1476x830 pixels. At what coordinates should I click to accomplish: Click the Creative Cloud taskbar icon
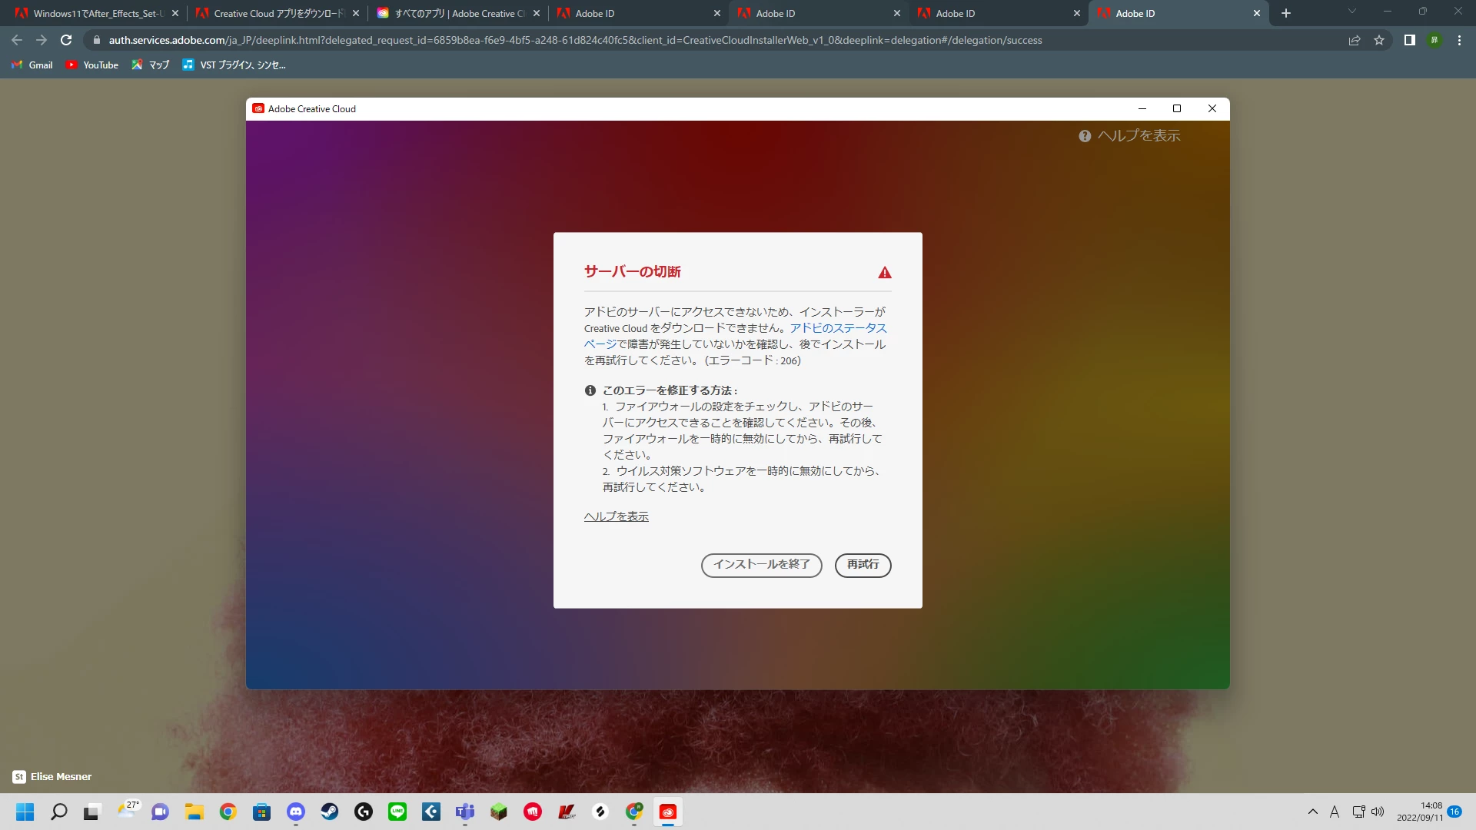(x=668, y=812)
